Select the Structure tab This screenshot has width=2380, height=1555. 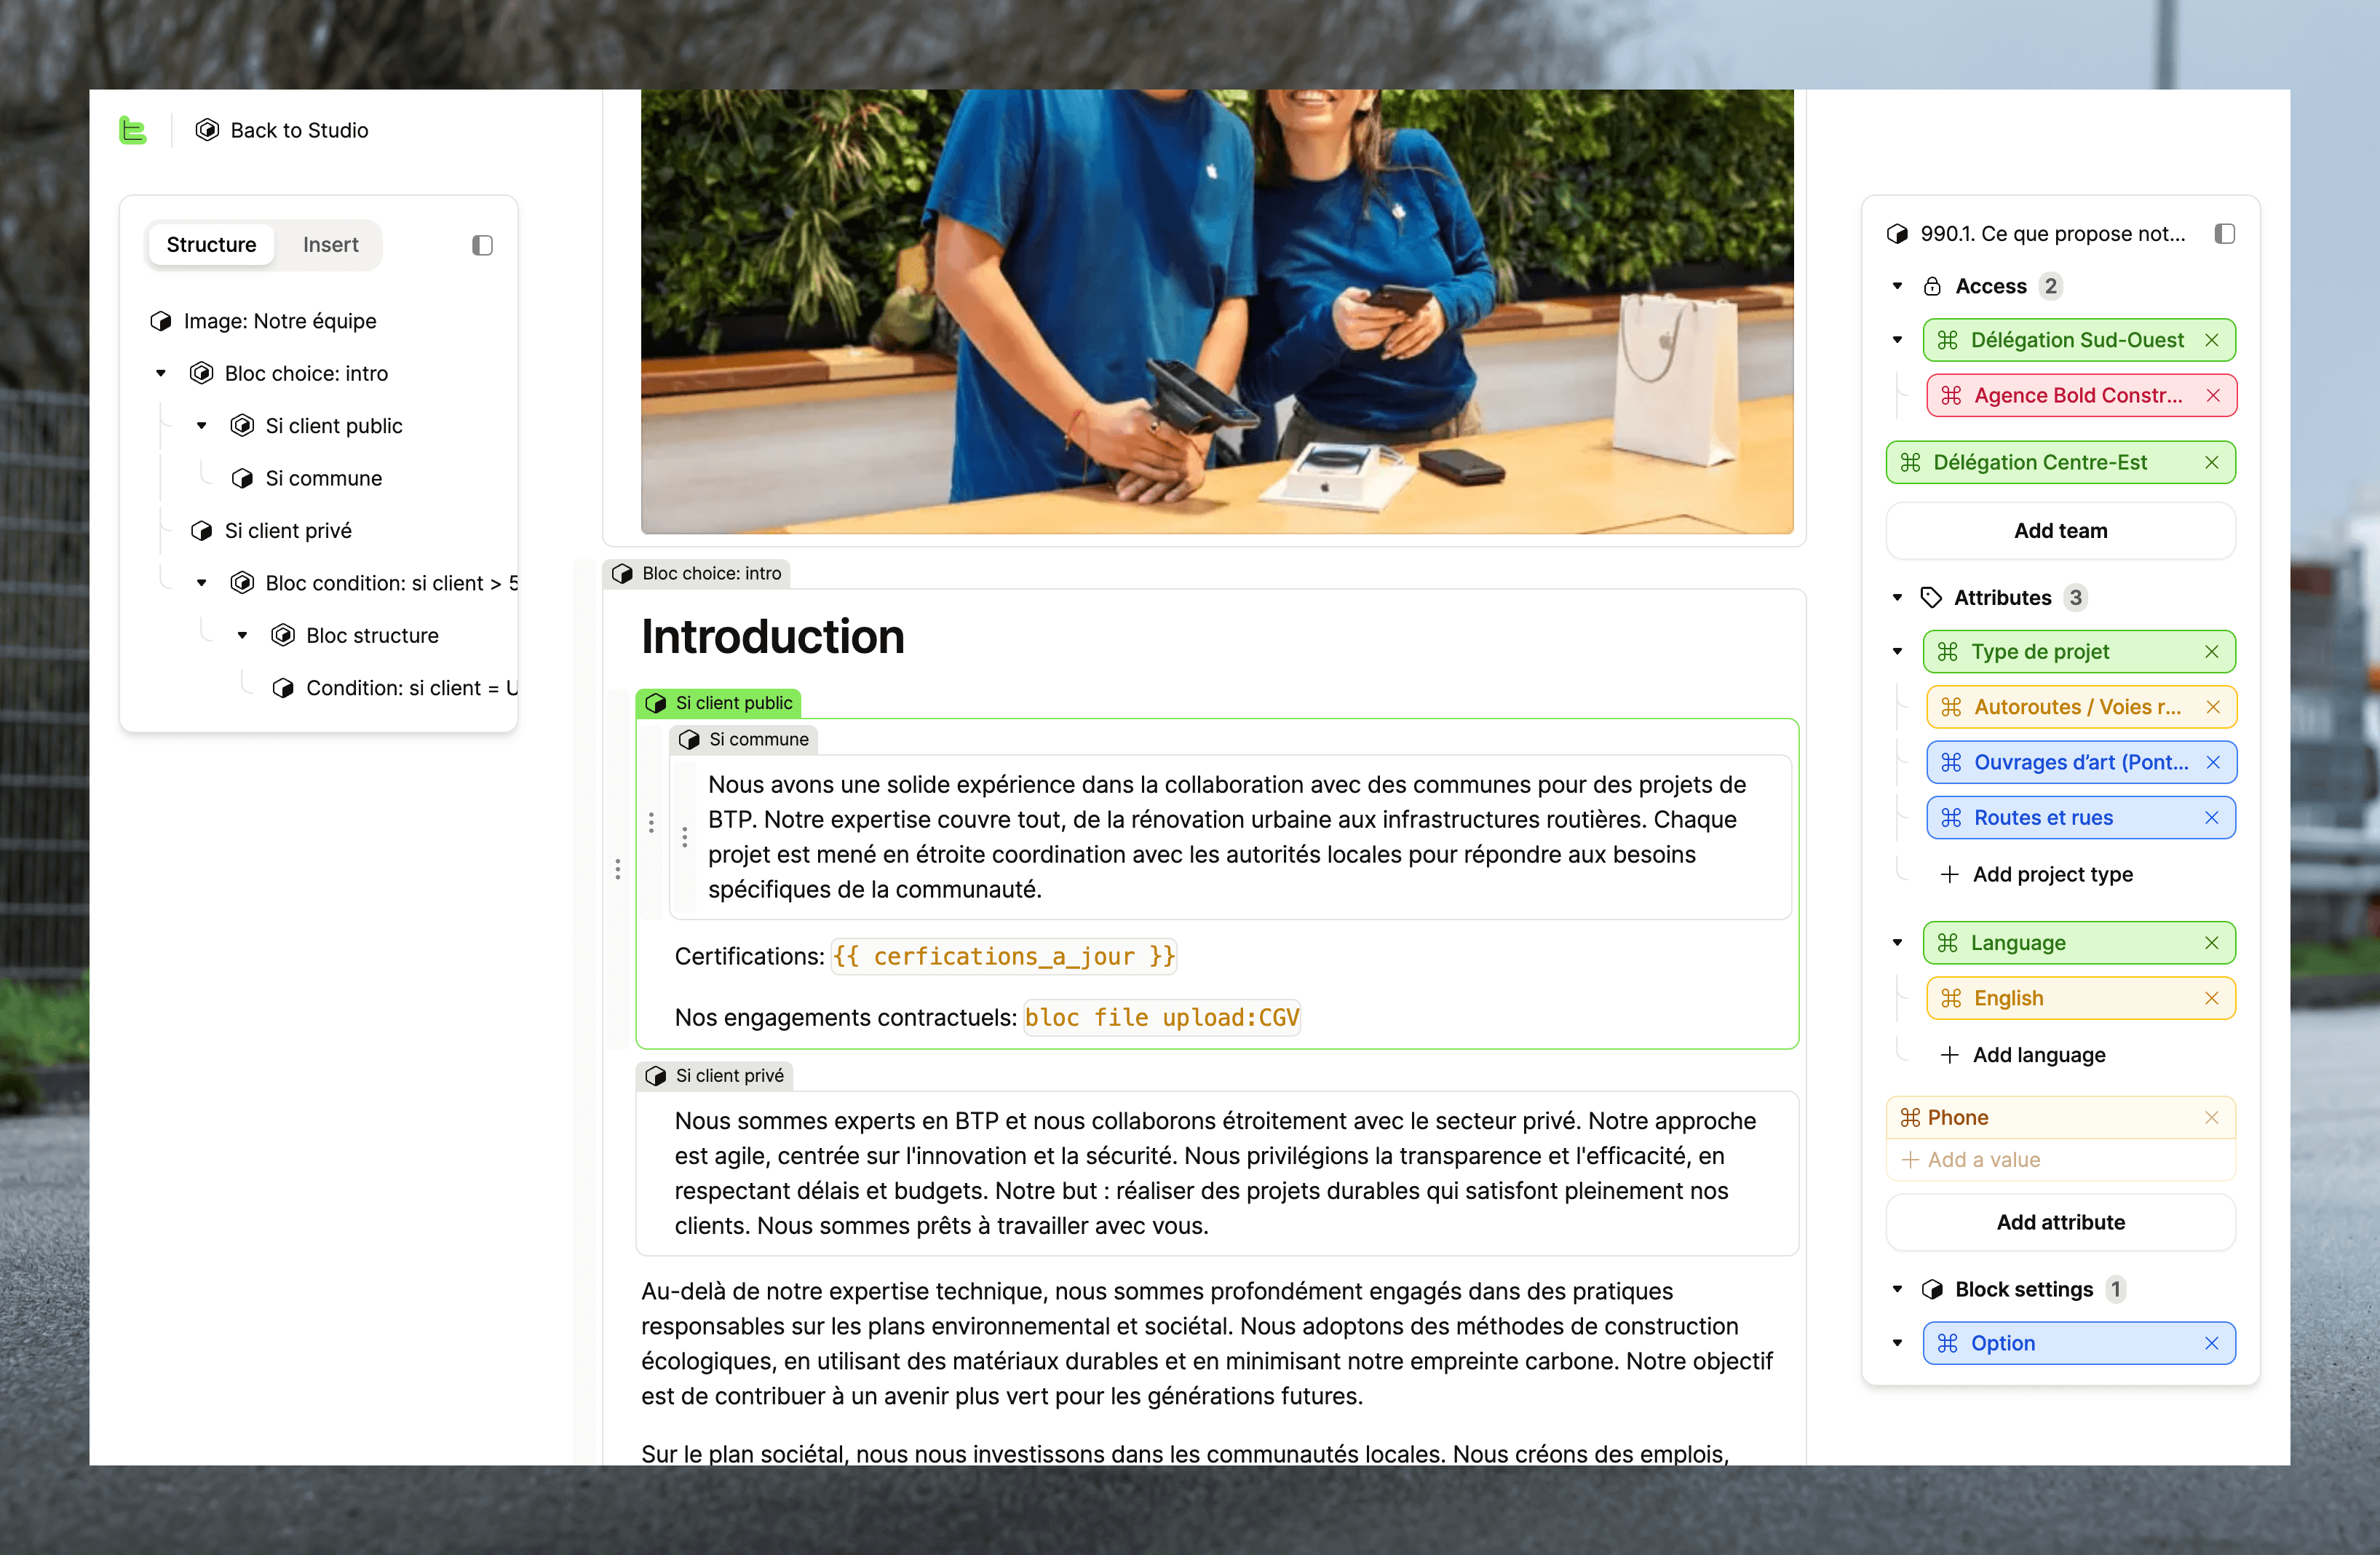point(211,245)
